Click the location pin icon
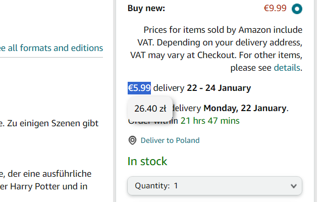The height and width of the screenshot is (202, 323). (132, 140)
